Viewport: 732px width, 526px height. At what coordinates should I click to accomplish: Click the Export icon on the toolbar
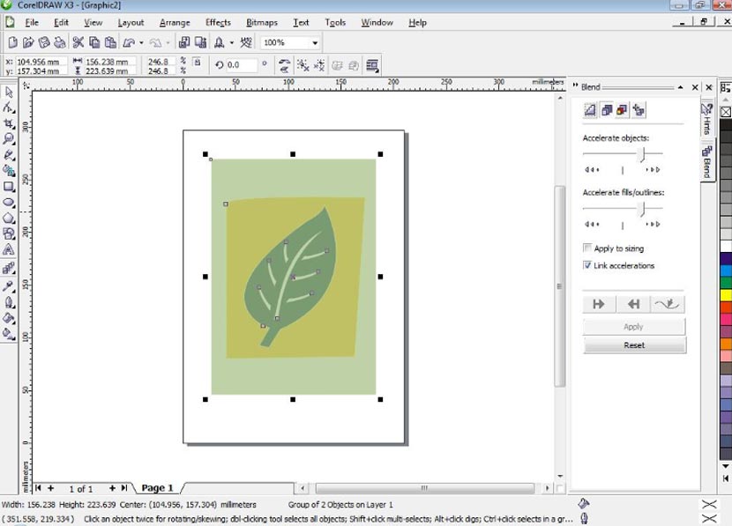tap(200, 41)
